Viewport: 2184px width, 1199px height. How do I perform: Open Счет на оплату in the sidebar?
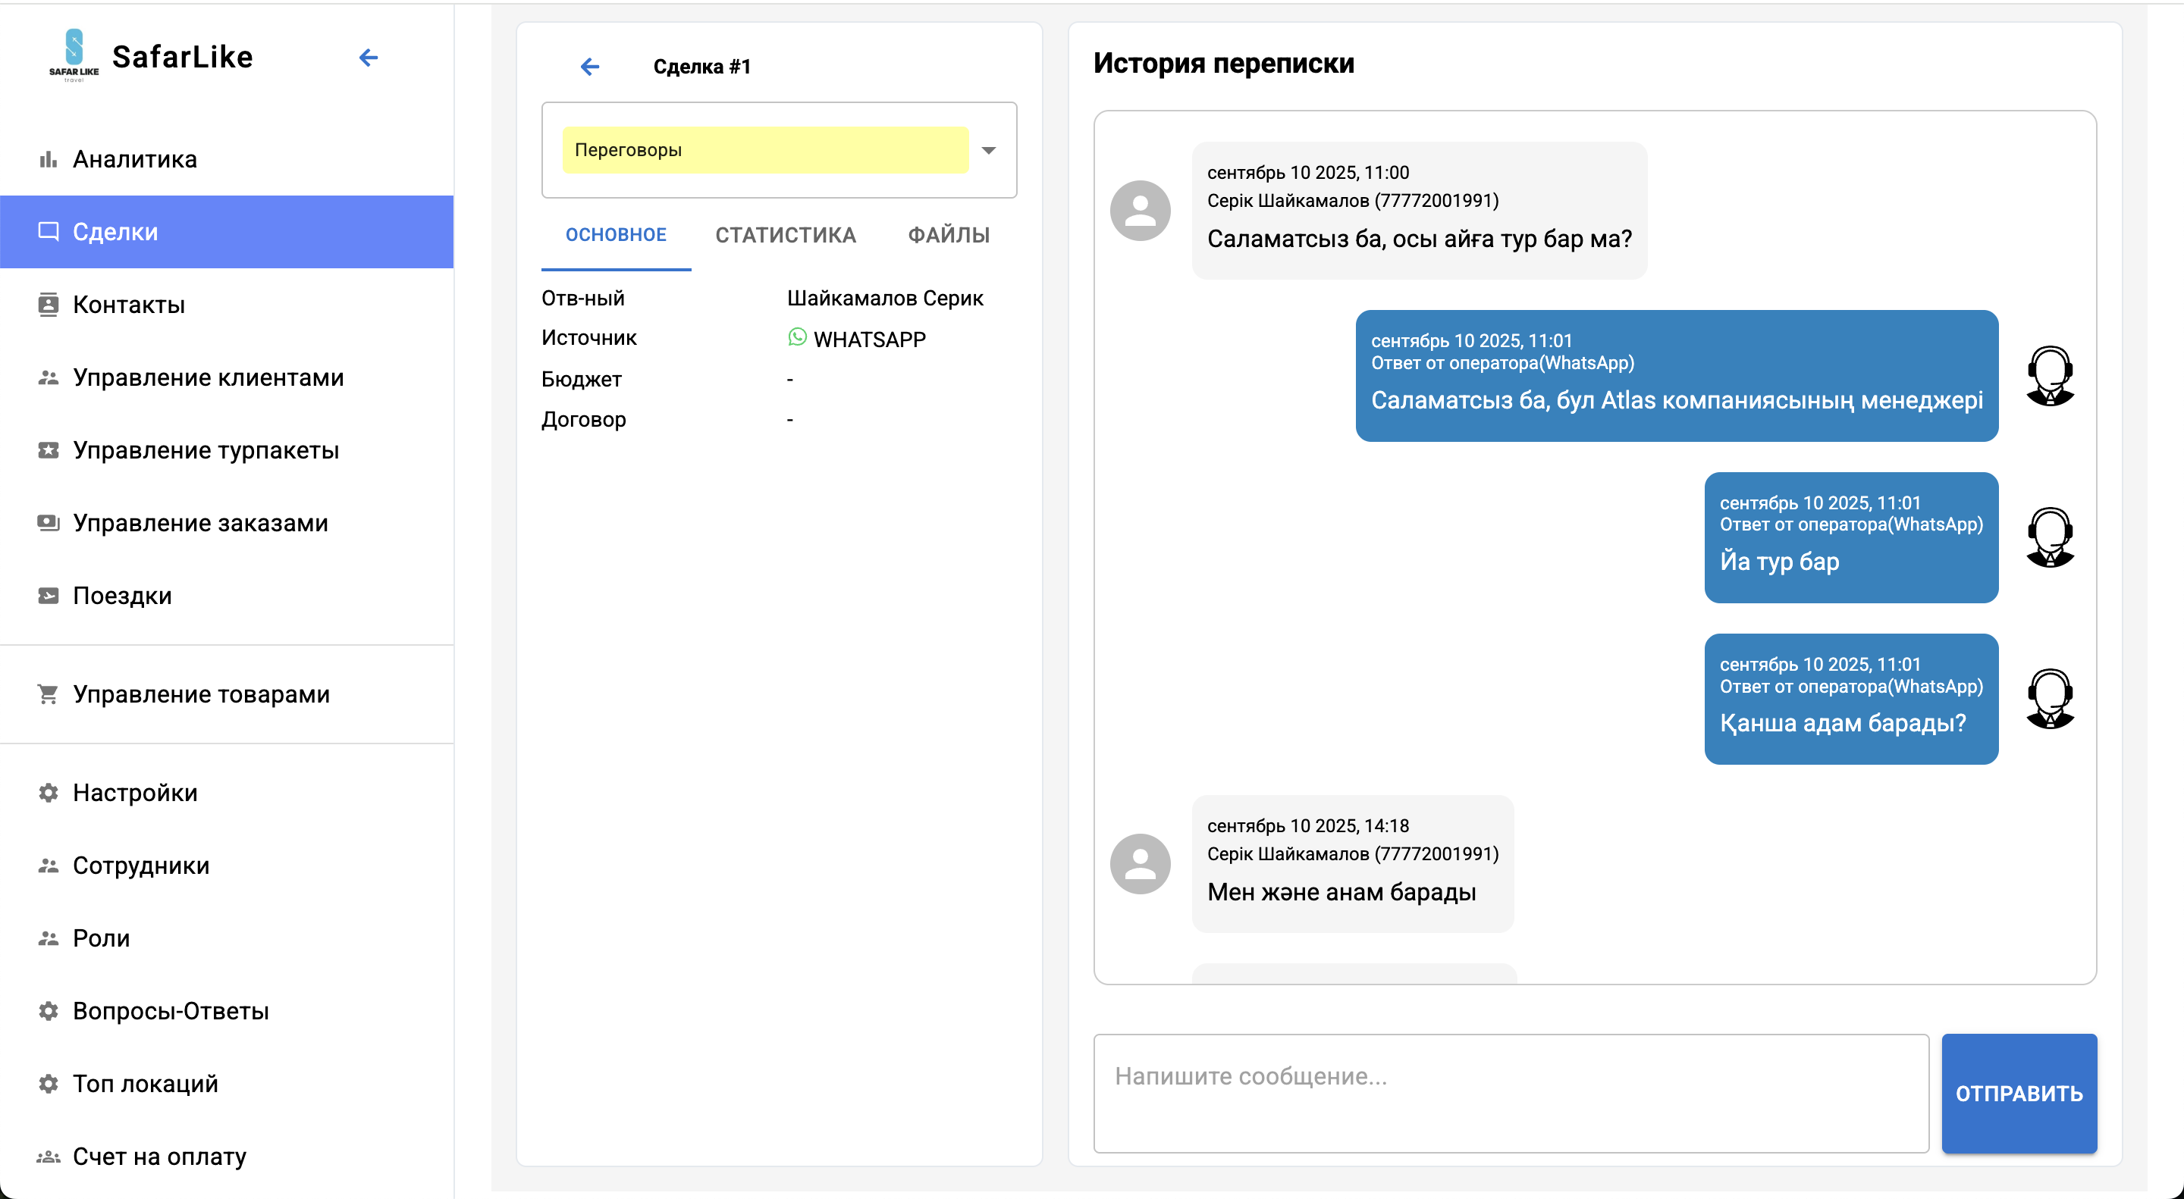click(x=159, y=1156)
